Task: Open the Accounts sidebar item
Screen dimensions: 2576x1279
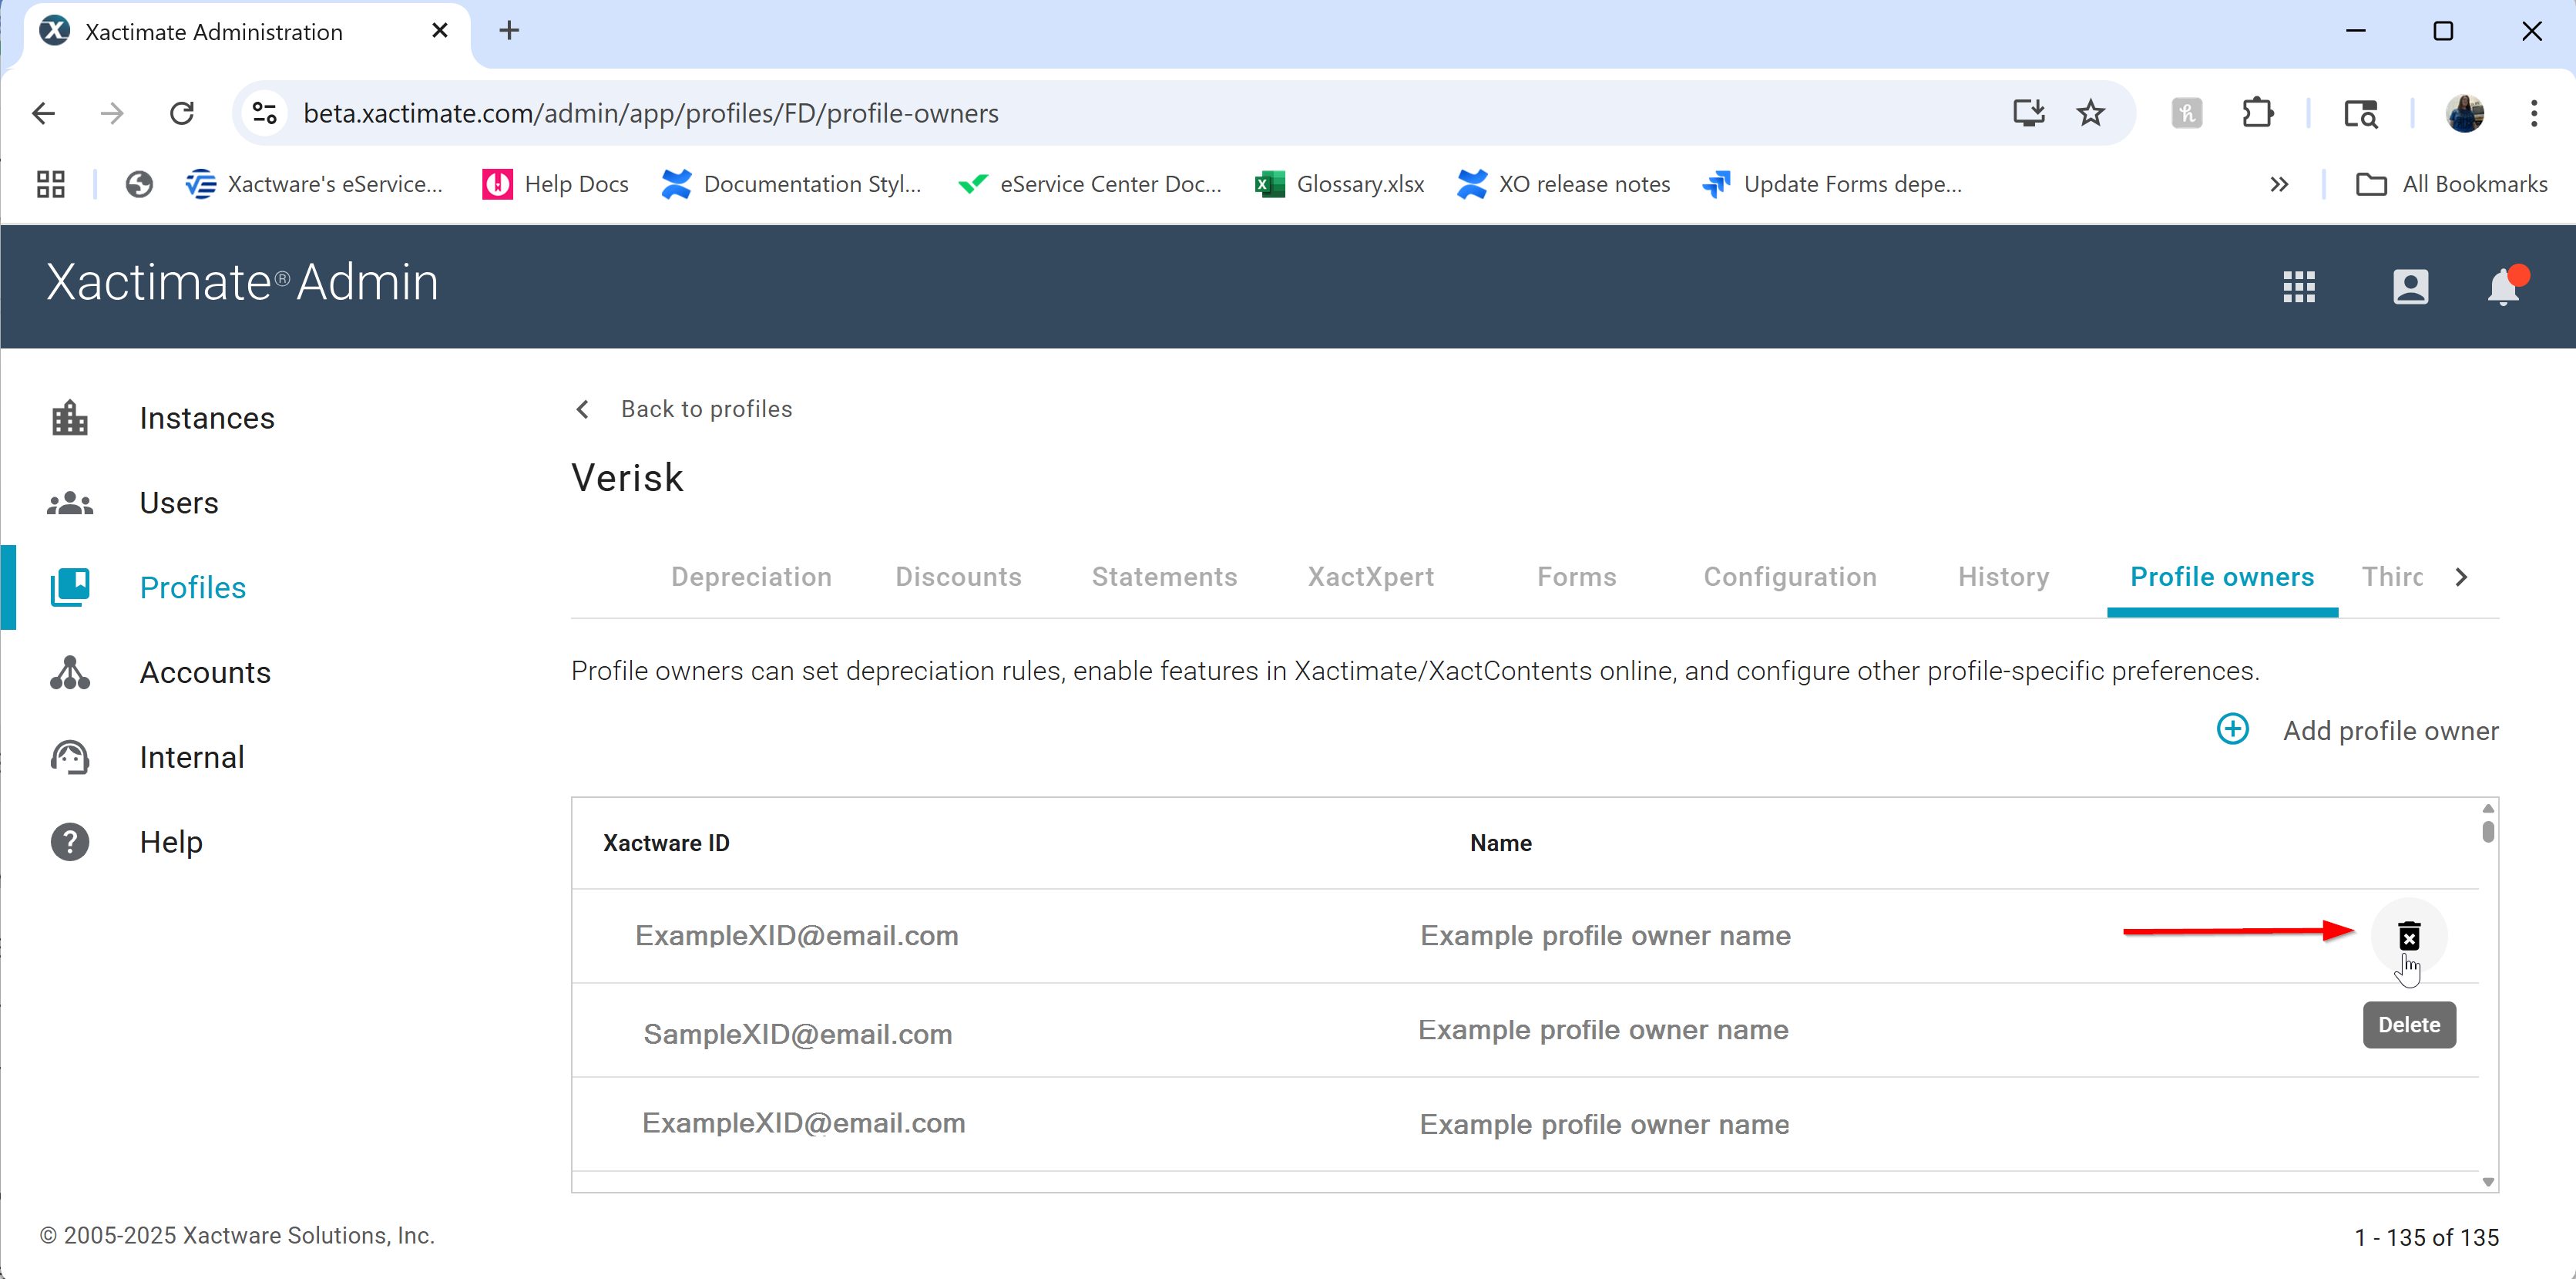Action: (x=205, y=672)
